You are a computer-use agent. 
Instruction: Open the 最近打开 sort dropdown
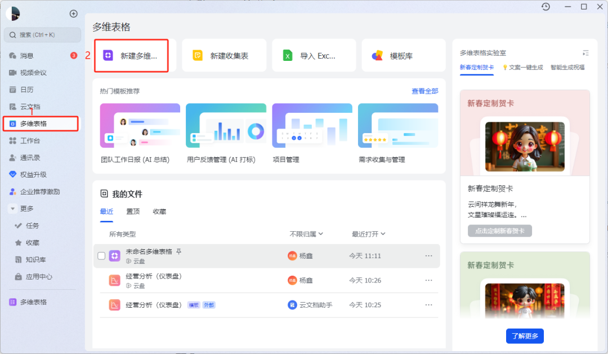click(x=368, y=234)
